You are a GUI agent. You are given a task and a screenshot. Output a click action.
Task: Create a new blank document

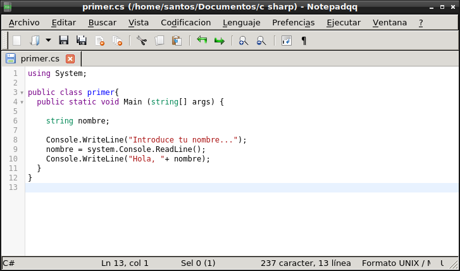(x=16, y=41)
